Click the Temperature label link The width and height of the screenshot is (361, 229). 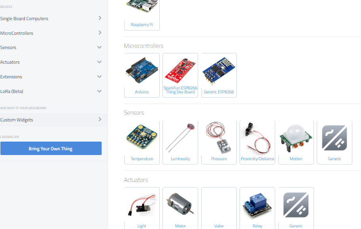pyautogui.click(x=142, y=159)
